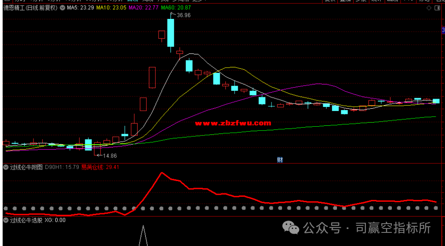This screenshot has width=445, height=246.
Task: Click the 过线必牛选股 indicator name
Action: [26, 220]
